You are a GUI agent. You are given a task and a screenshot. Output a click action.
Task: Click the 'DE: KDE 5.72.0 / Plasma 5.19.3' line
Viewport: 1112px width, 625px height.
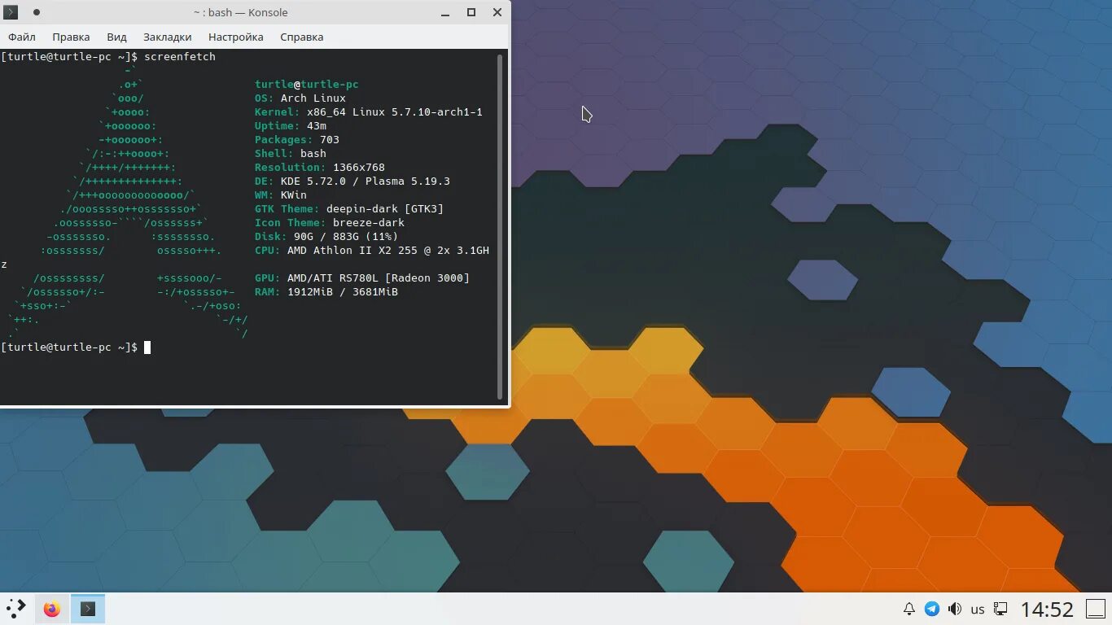tap(352, 181)
